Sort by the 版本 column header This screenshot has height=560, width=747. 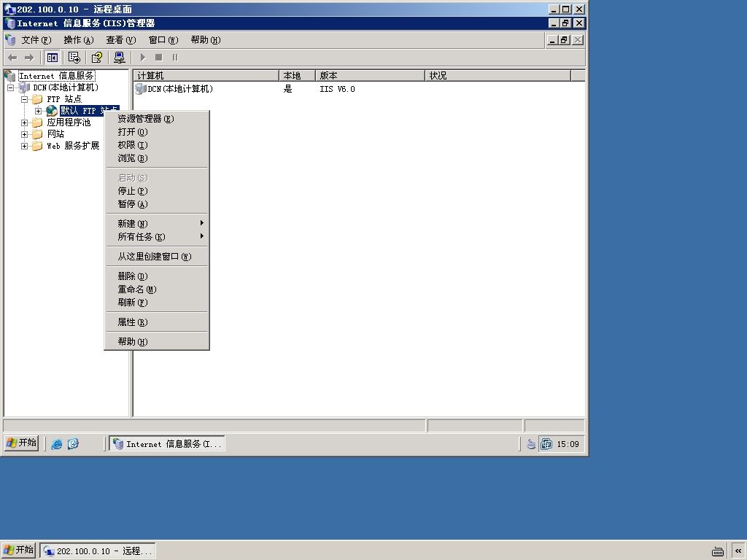pyautogui.click(x=370, y=76)
